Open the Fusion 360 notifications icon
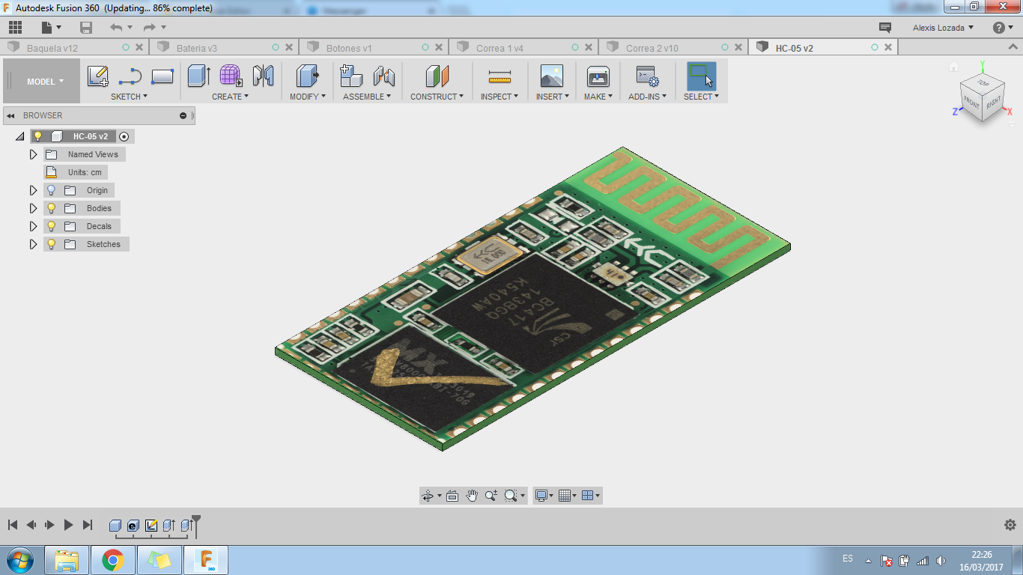The height and width of the screenshot is (575, 1023). (884, 27)
